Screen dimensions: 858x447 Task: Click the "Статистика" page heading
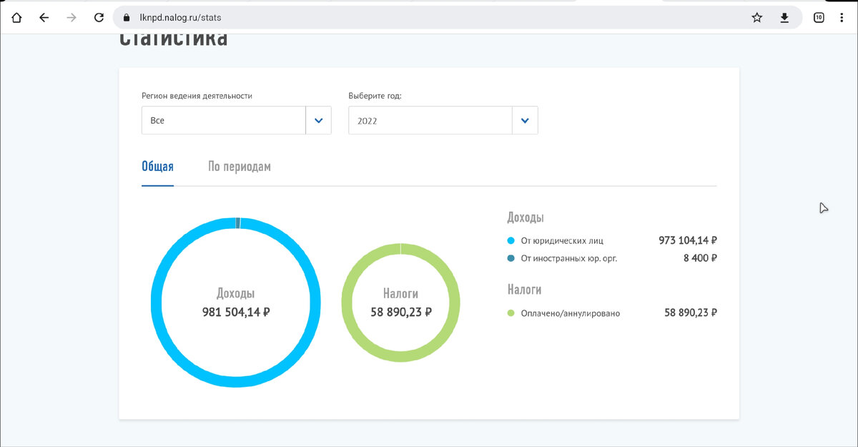pos(174,39)
